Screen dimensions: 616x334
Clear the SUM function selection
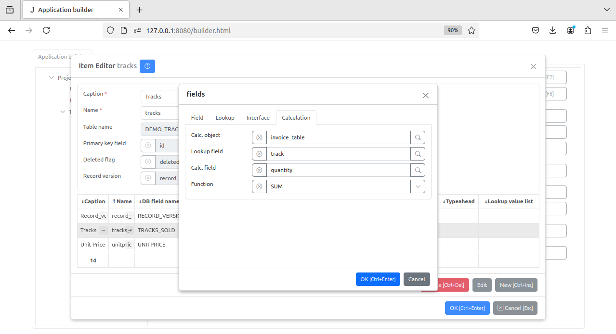pos(259,186)
